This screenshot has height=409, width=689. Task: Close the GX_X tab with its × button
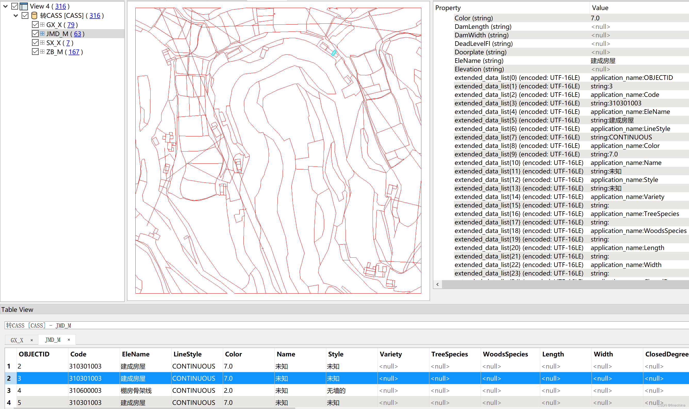point(32,340)
